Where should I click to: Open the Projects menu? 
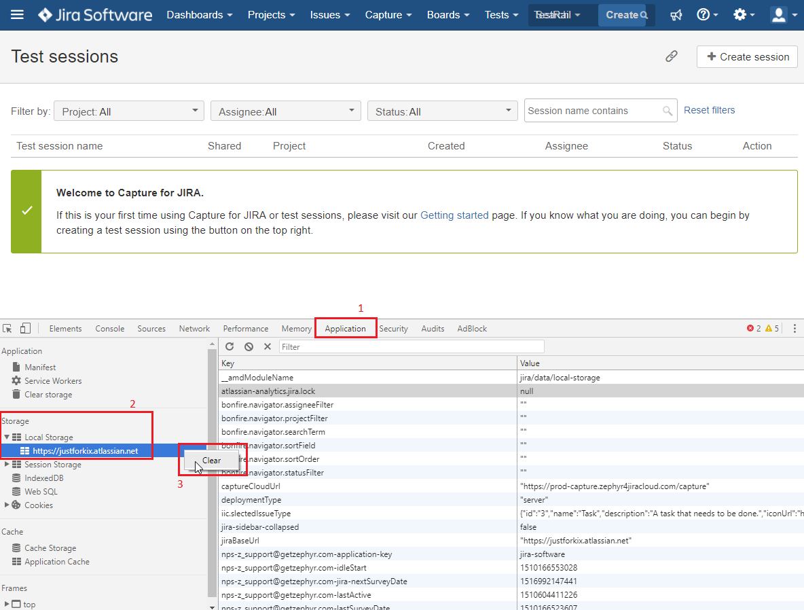271,15
